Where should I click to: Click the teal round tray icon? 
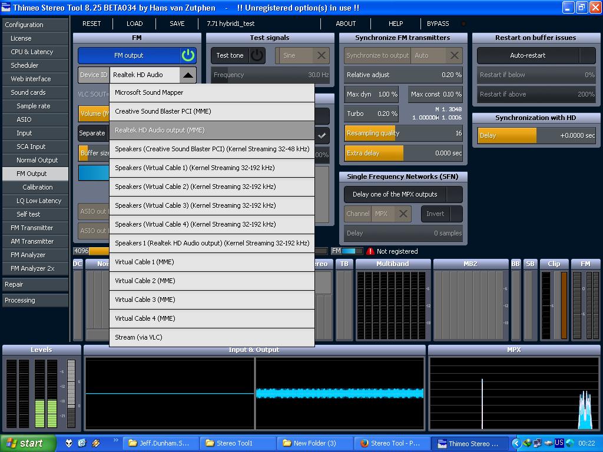click(x=569, y=443)
